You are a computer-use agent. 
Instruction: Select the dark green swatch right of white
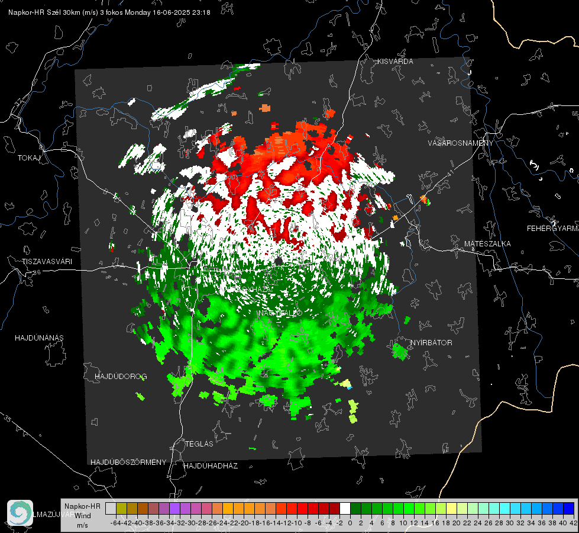(x=355, y=508)
